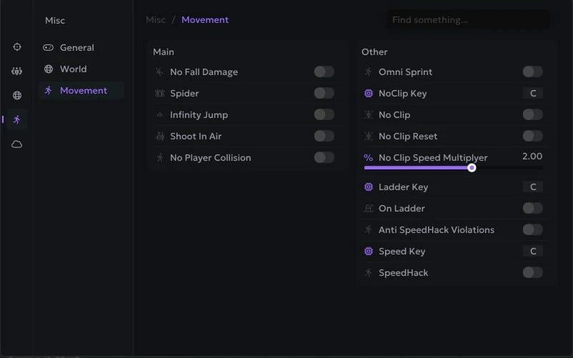Click the chip icon beside NoClip Key

(x=369, y=94)
